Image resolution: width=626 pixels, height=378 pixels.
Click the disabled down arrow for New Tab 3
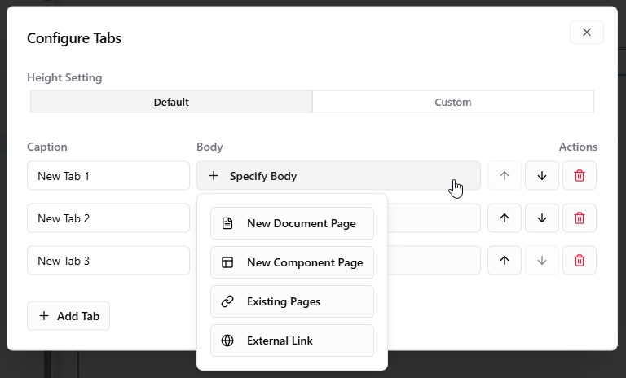click(542, 261)
